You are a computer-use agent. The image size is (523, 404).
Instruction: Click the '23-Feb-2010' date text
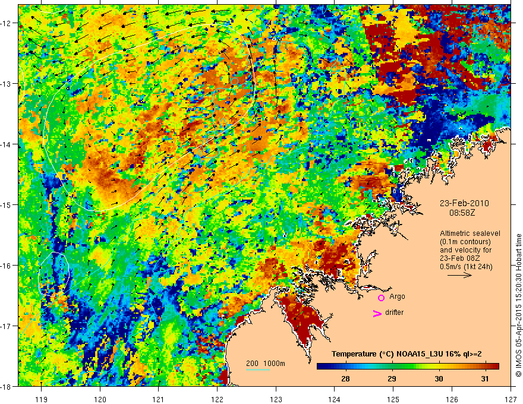[464, 203]
